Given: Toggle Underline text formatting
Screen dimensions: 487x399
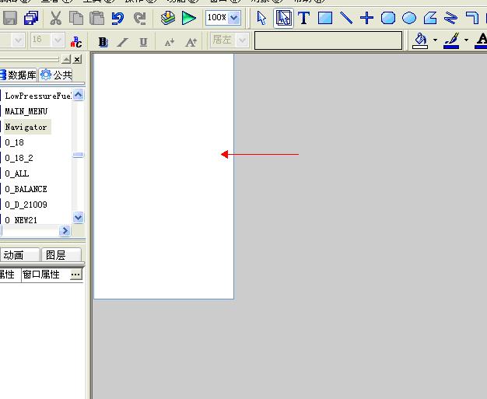Looking at the screenshot, I should [143, 42].
